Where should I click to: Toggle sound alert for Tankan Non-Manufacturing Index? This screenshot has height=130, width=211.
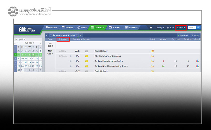(x=71, y=66)
